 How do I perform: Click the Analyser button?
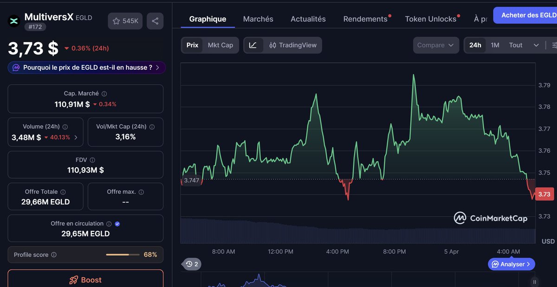click(x=512, y=264)
